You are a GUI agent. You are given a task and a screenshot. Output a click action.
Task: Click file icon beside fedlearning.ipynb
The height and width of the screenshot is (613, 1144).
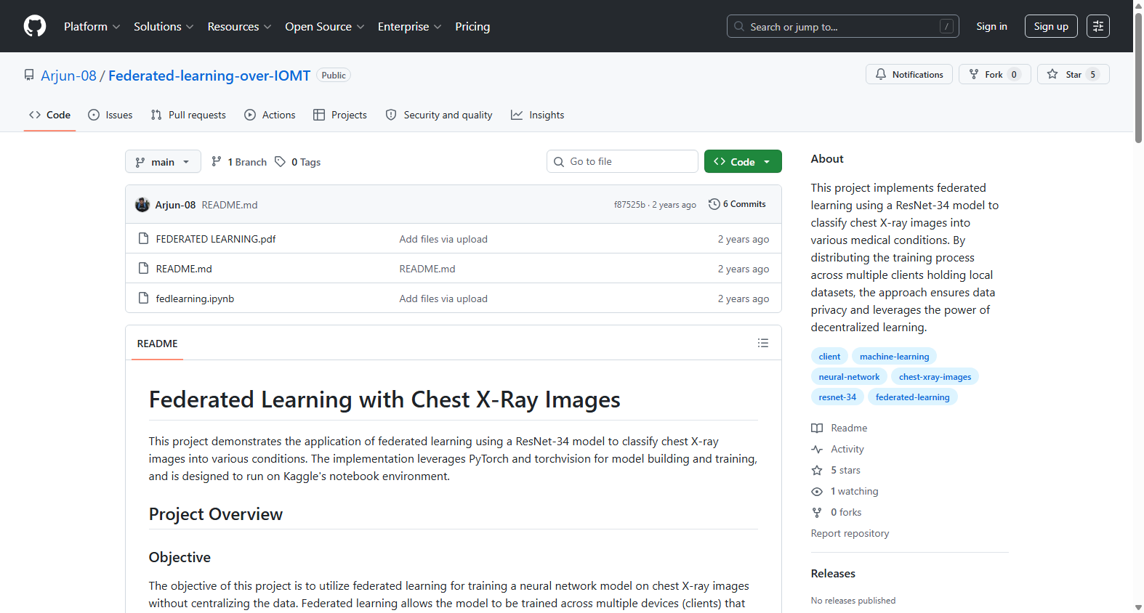tap(144, 298)
